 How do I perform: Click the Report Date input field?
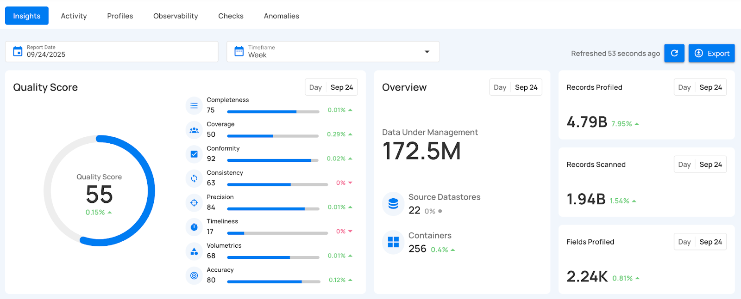pos(112,52)
